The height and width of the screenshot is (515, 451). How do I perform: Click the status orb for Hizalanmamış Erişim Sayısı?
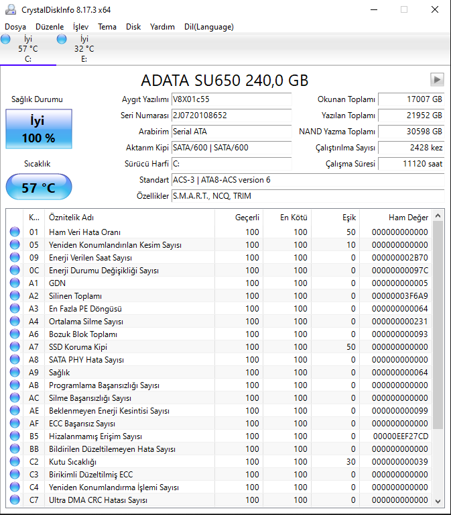[x=15, y=436]
